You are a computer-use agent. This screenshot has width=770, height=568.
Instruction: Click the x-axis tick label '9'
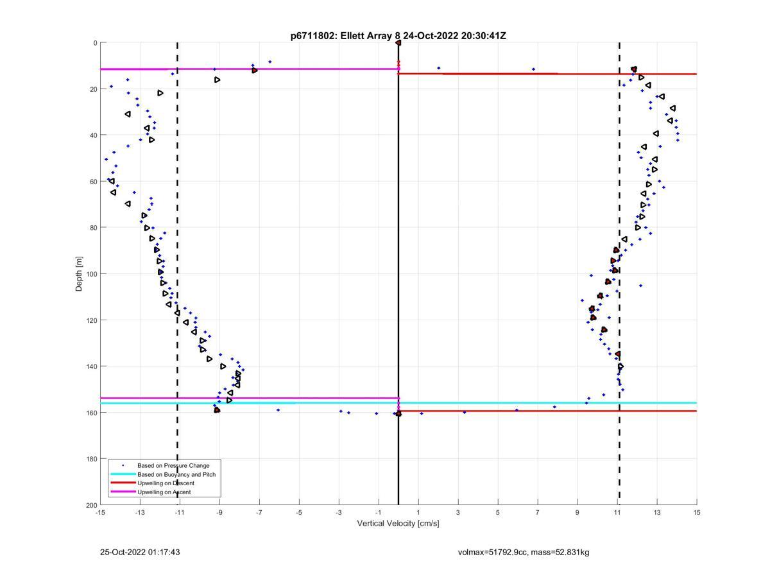tap(577, 512)
